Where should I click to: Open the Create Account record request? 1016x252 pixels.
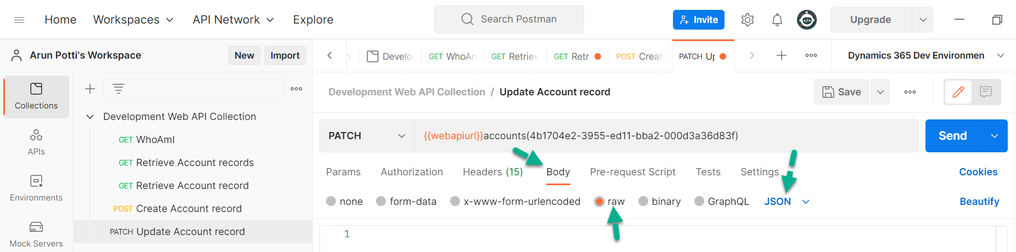[188, 209]
